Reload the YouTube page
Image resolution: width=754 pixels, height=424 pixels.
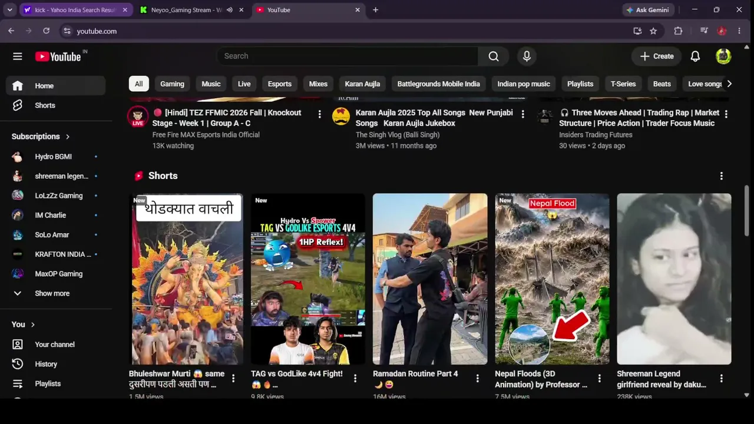pyautogui.click(x=47, y=31)
